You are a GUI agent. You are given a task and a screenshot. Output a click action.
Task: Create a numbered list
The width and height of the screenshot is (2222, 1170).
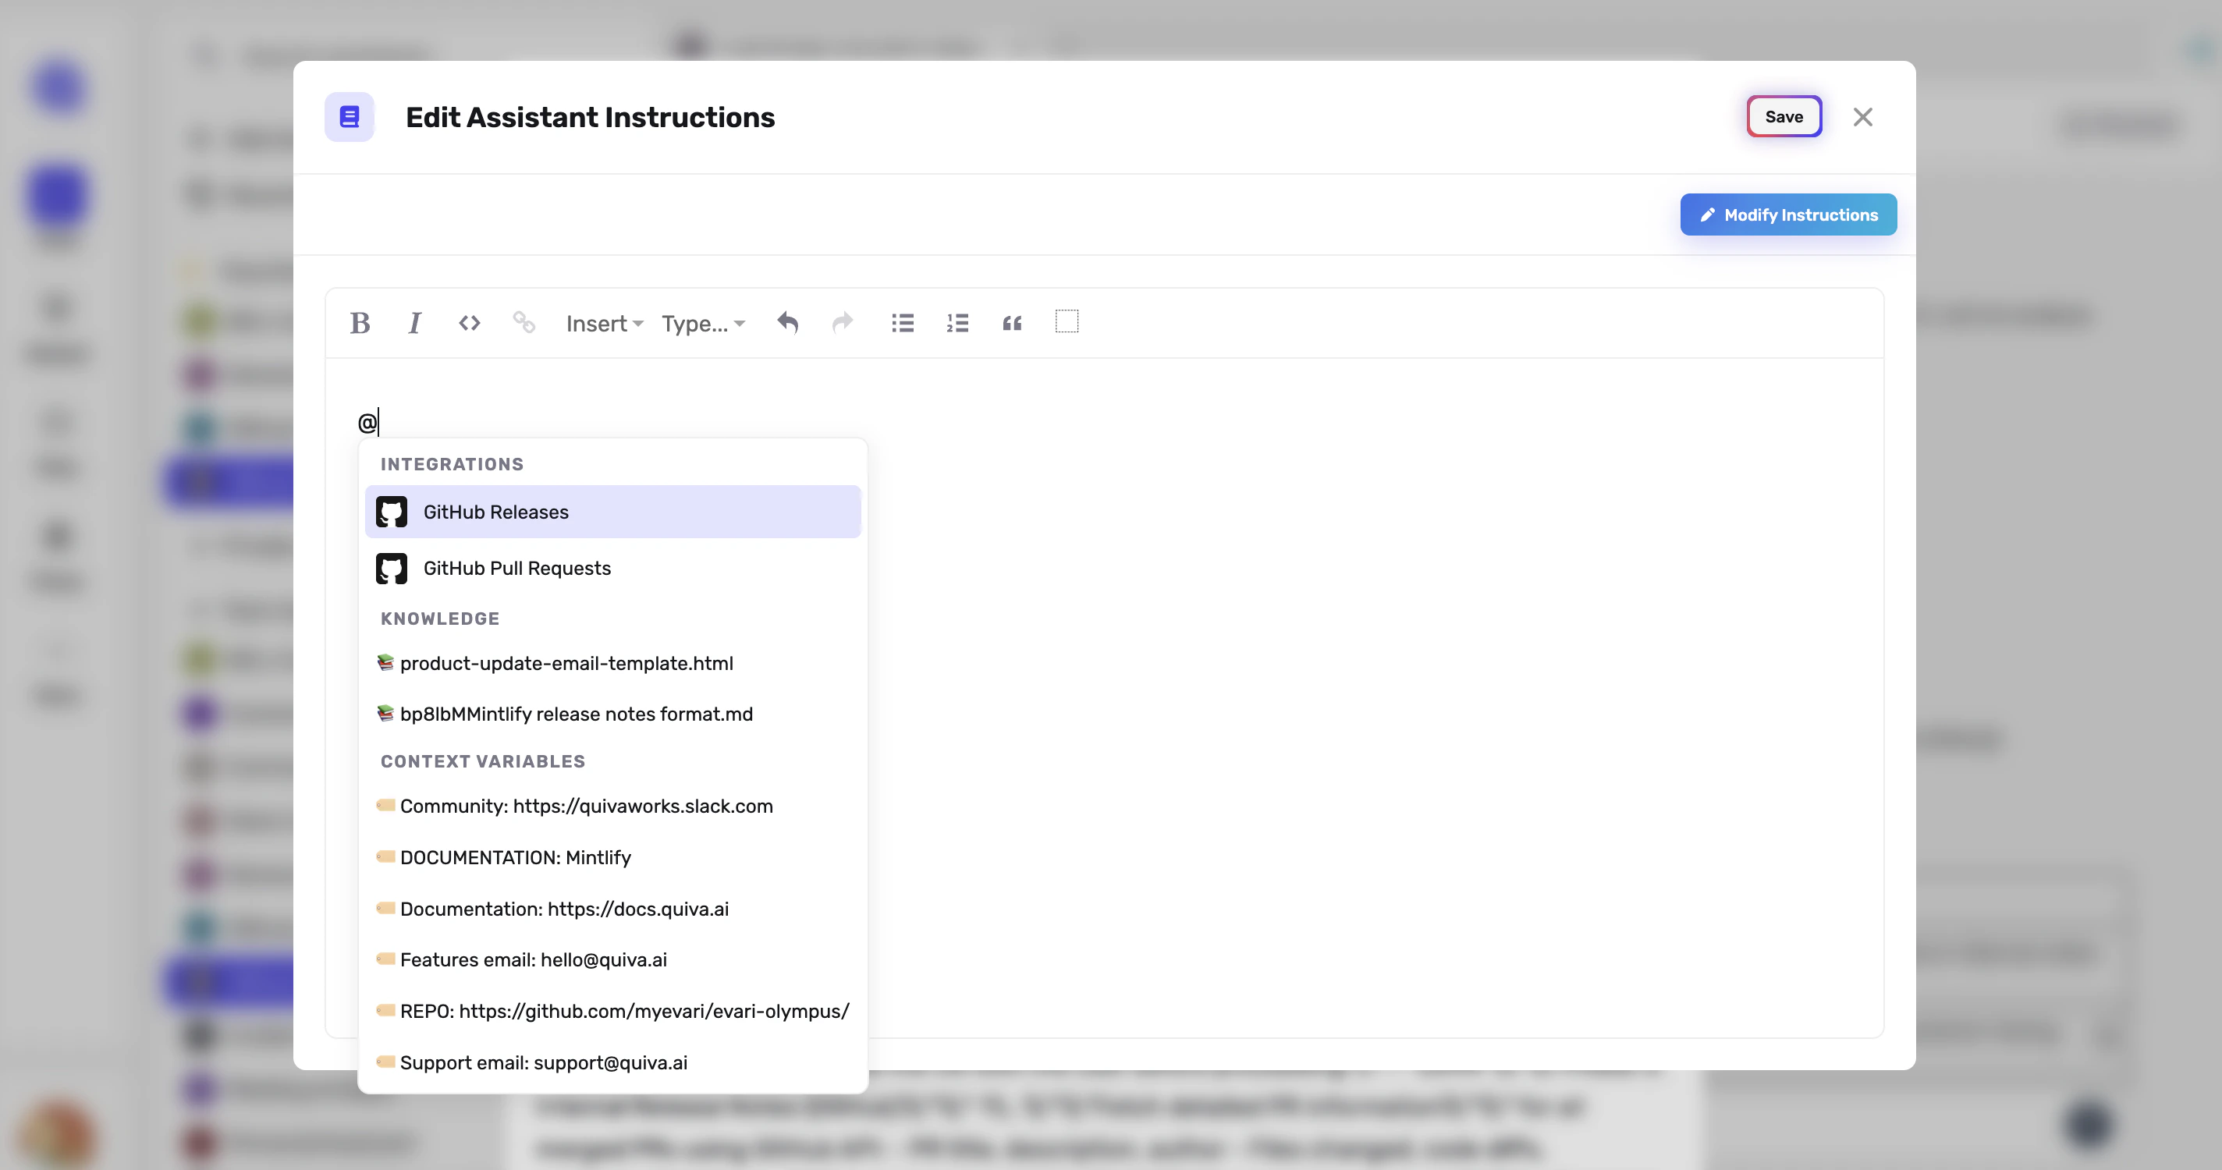pyautogui.click(x=957, y=322)
